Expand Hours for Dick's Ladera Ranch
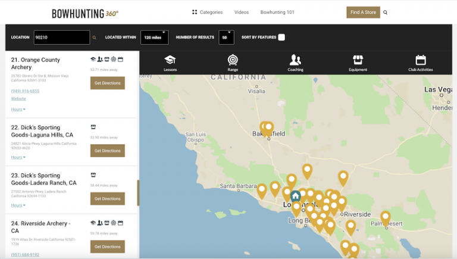 [18, 205]
